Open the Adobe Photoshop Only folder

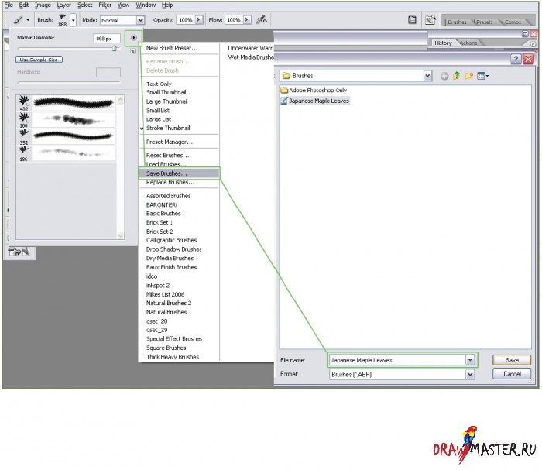pos(314,90)
